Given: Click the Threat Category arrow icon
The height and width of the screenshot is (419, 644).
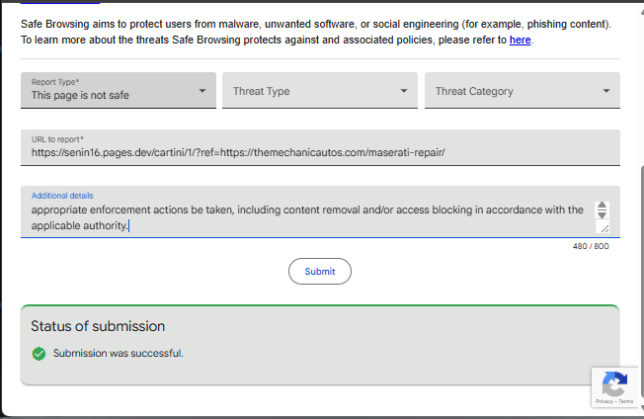Looking at the screenshot, I should (606, 91).
